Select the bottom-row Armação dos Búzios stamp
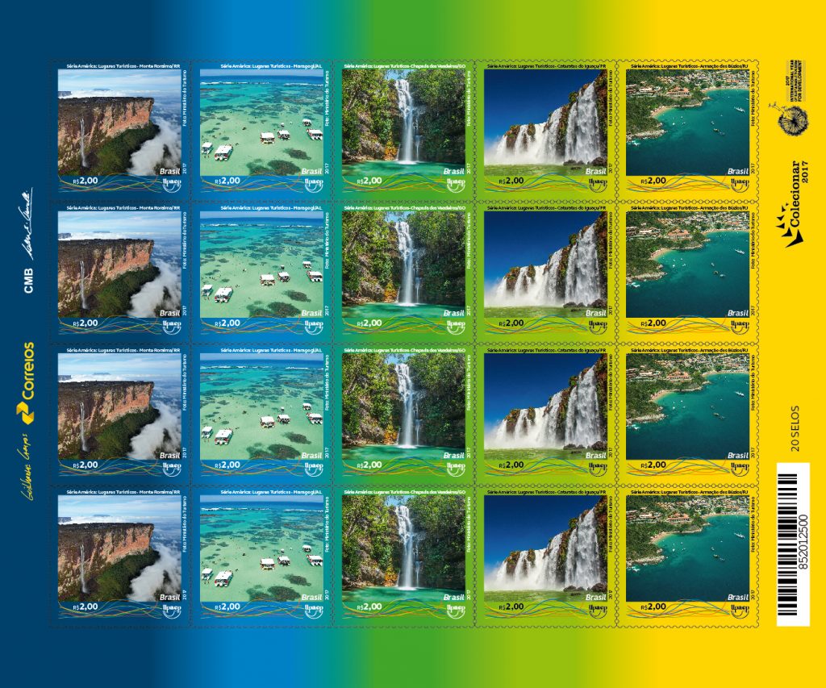Image resolution: width=826 pixels, height=688 pixels. click(x=687, y=554)
